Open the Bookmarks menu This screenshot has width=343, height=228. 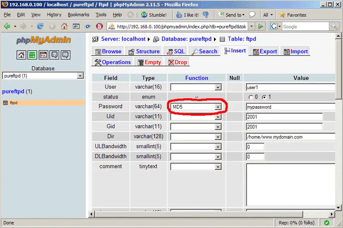click(78, 15)
